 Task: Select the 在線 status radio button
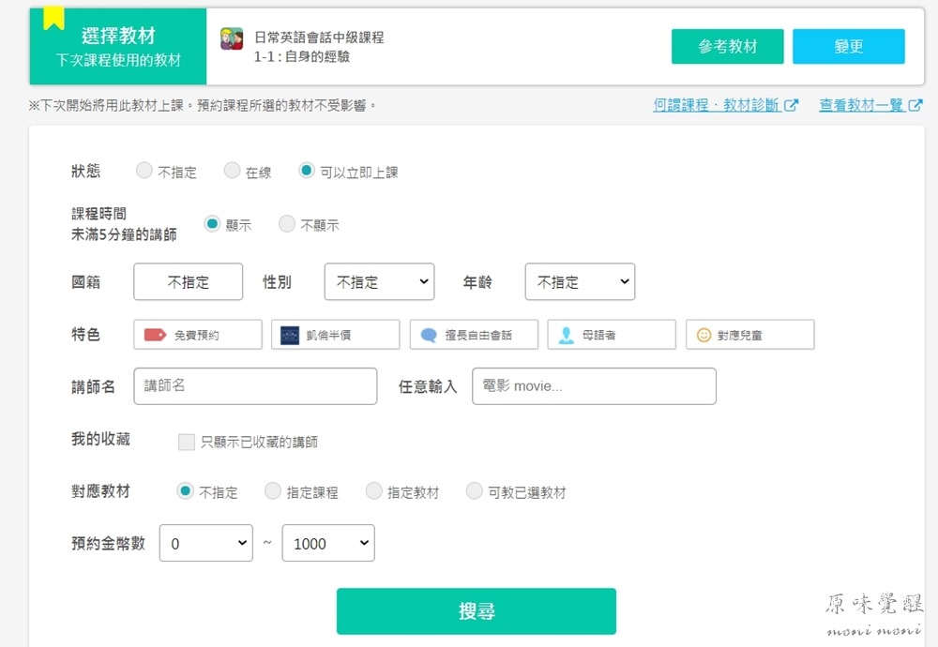pyautogui.click(x=233, y=171)
